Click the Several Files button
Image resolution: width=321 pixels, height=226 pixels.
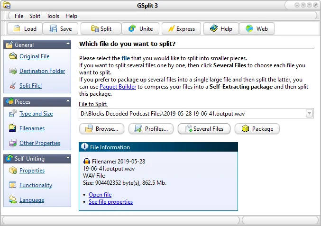(204, 129)
